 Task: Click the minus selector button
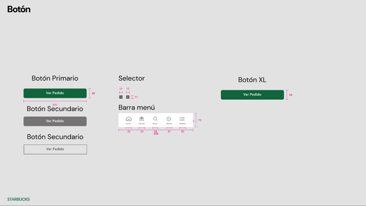coord(121,97)
